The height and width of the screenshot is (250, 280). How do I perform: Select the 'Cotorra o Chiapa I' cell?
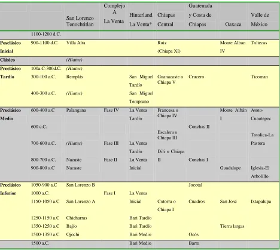tap(166, 206)
